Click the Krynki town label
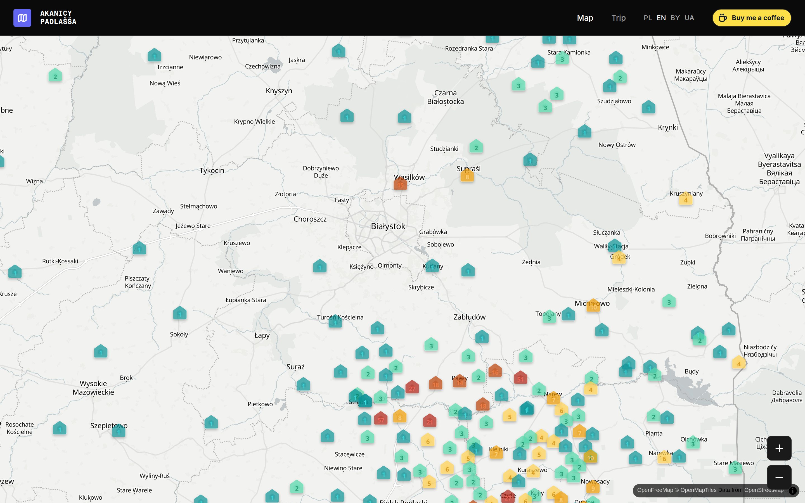 tap(667, 127)
